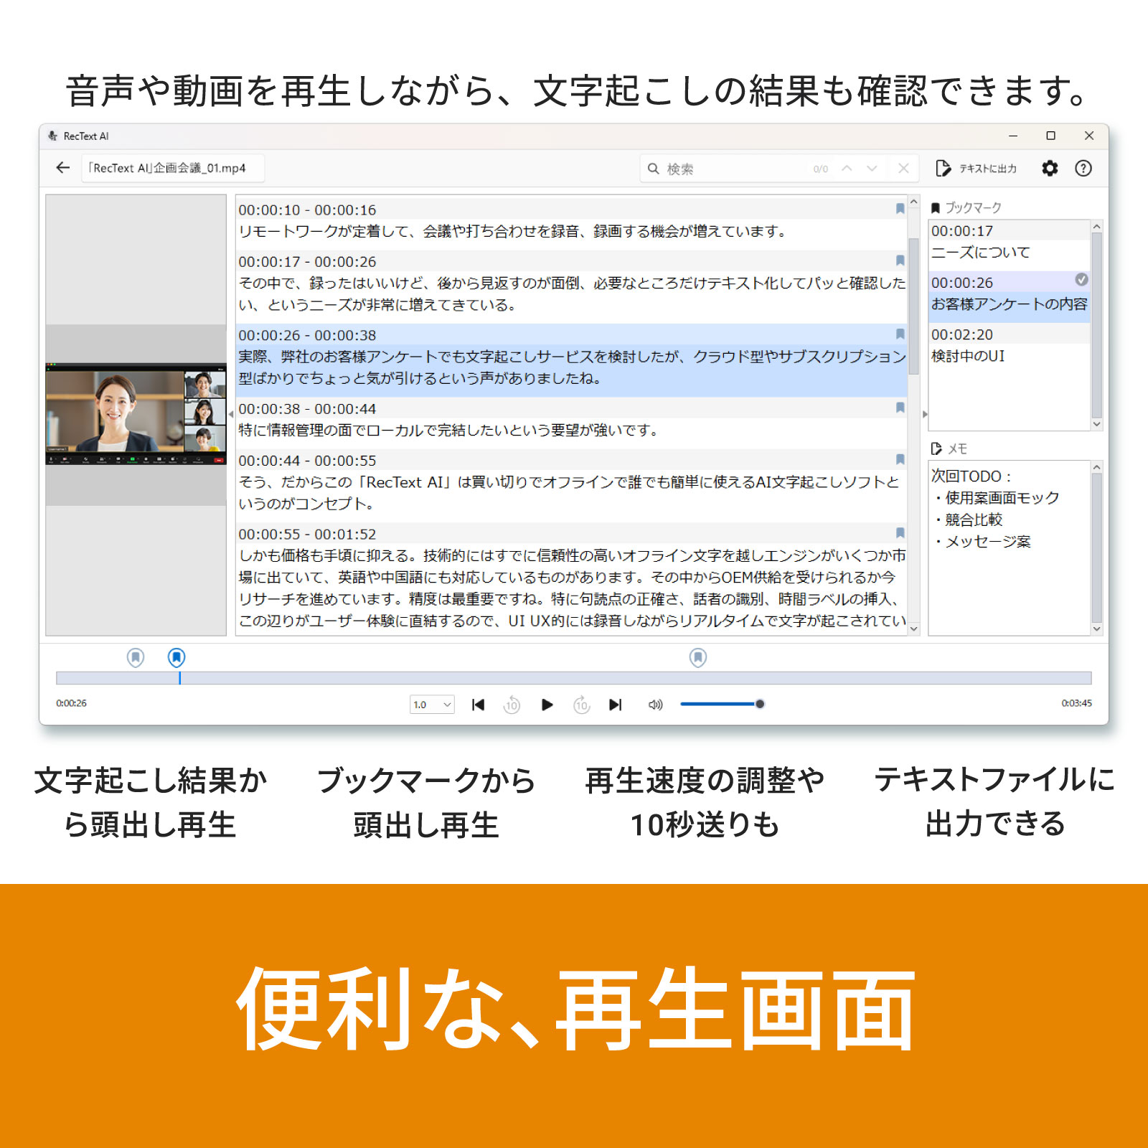1148x1148 pixels.
Task: Select transcript line リモートワークが定着して
Action: pos(513,231)
